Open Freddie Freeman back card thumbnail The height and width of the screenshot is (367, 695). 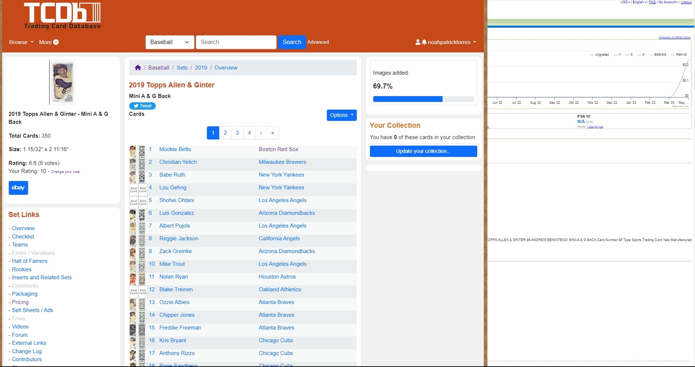tap(142, 330)
